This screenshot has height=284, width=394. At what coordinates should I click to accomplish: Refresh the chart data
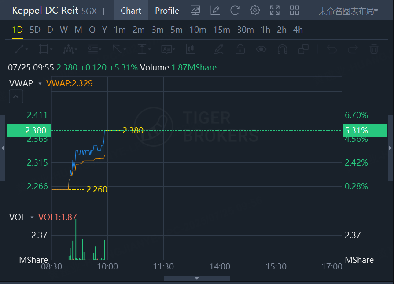tap(235, 11)
